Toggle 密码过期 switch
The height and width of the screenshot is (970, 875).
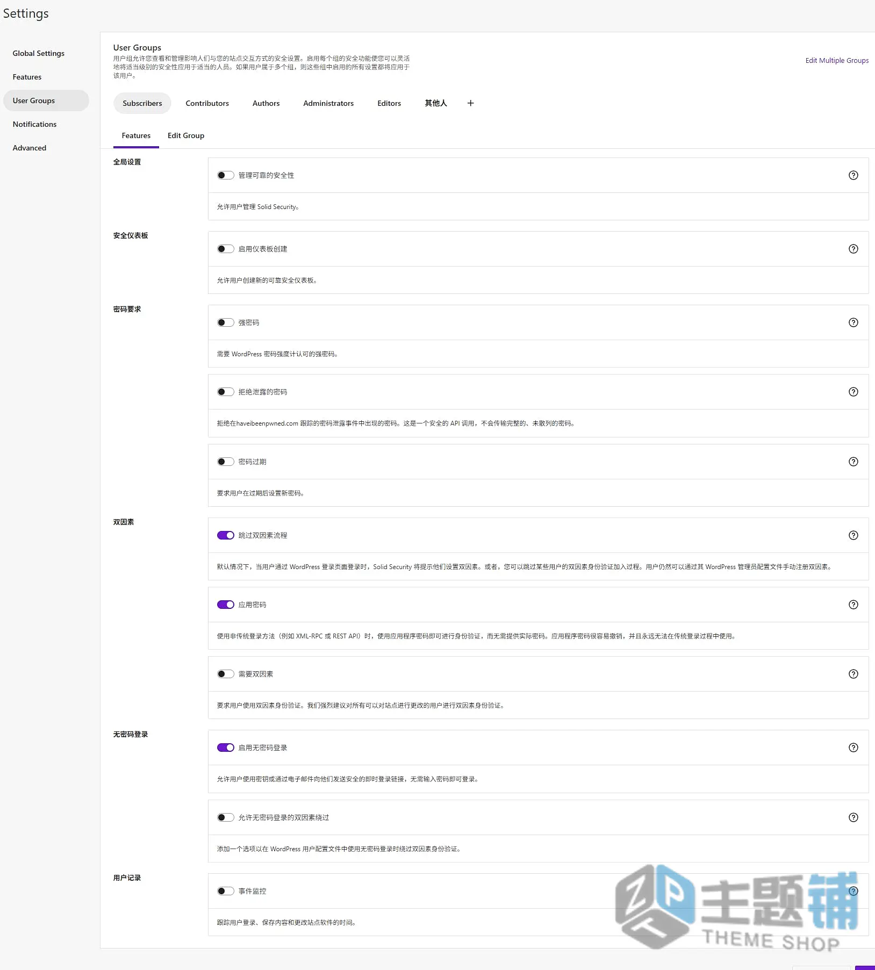coord(225,462)
